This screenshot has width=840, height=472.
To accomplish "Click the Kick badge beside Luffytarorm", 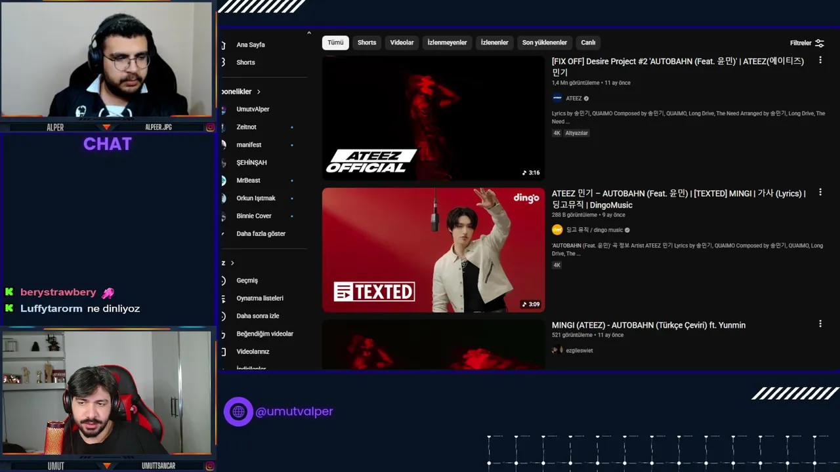I will click(x=9, y=308).
